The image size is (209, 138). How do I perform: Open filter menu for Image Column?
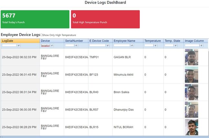(202, 45)
